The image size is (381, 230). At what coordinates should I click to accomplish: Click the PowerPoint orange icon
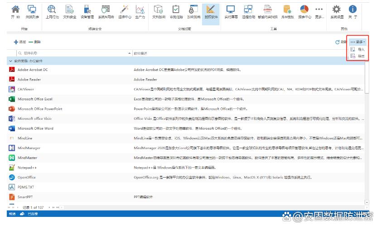(12, 109)
